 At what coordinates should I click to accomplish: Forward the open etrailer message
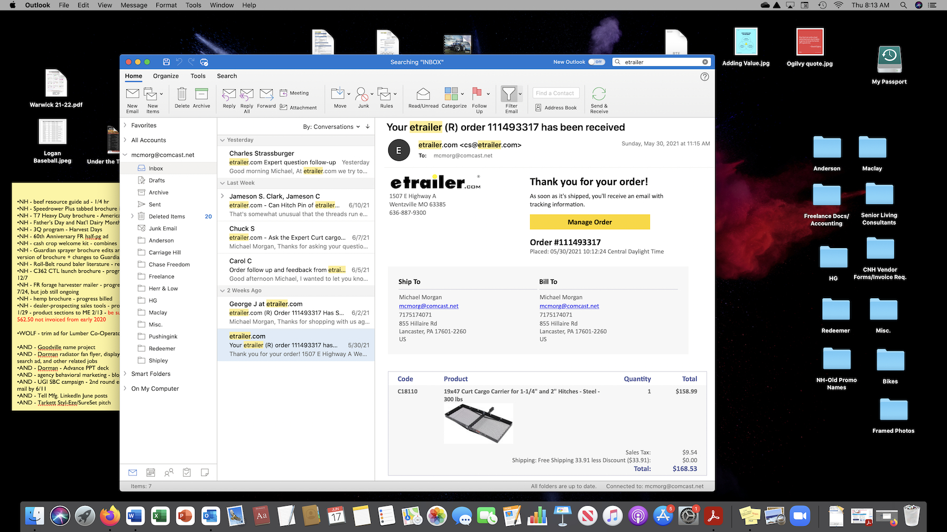coord(266,98)
